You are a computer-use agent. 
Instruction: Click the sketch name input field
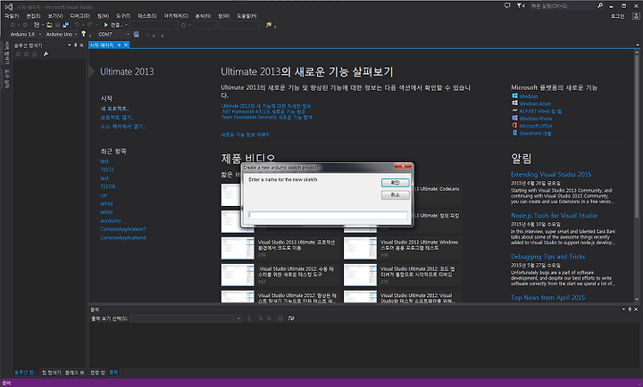[x=328, y=215]
